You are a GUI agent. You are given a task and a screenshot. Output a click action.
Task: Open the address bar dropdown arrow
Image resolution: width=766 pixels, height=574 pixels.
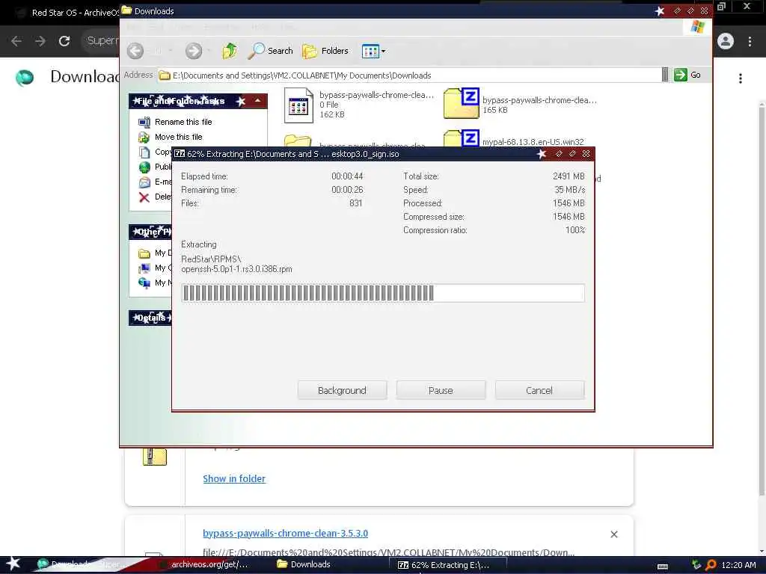coord(665,75)
